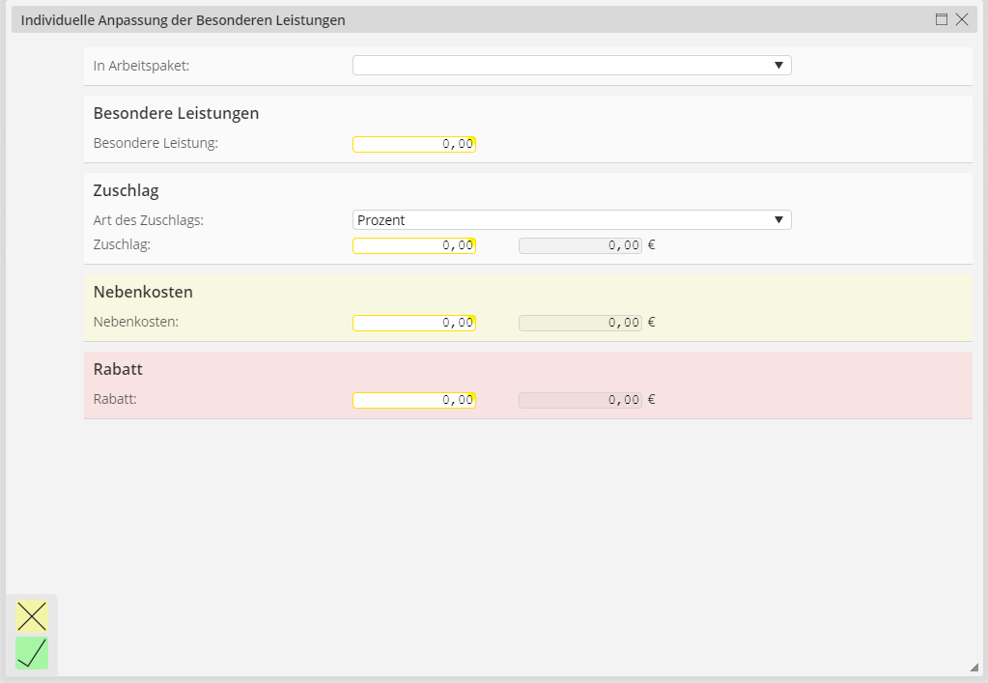Click the yellow X cancel icon

click(x=32, y=616)
